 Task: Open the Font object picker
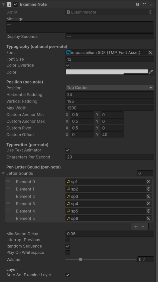click(x=151, y=52)
